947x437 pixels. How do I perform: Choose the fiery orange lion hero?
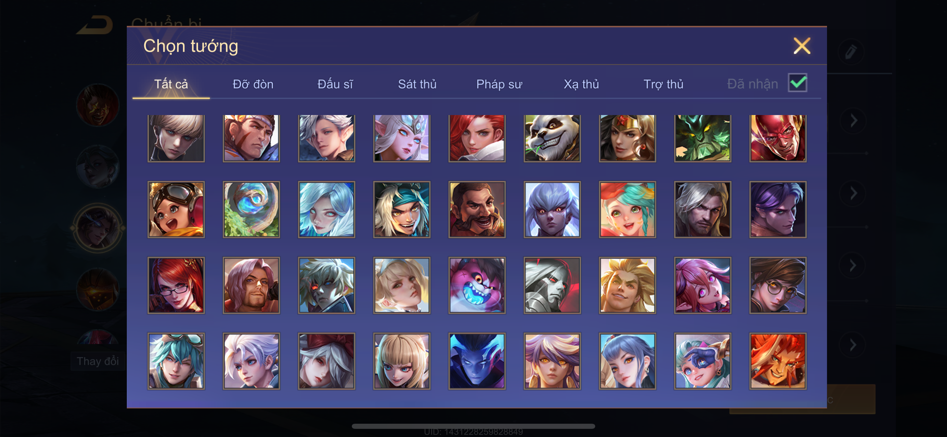click(x=778, y=361)
